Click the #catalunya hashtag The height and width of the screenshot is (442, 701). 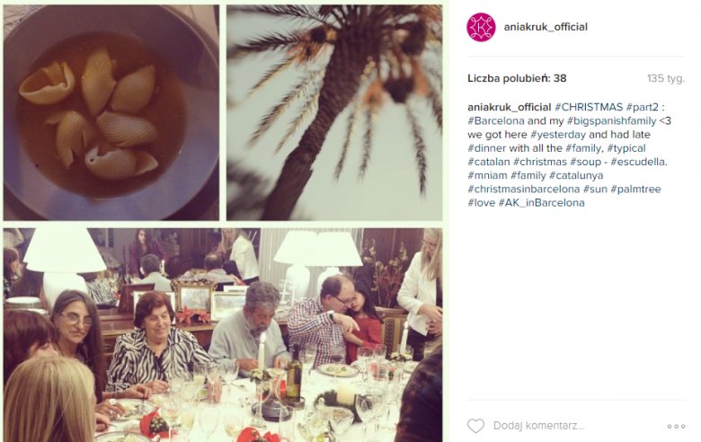pos(576,176)
